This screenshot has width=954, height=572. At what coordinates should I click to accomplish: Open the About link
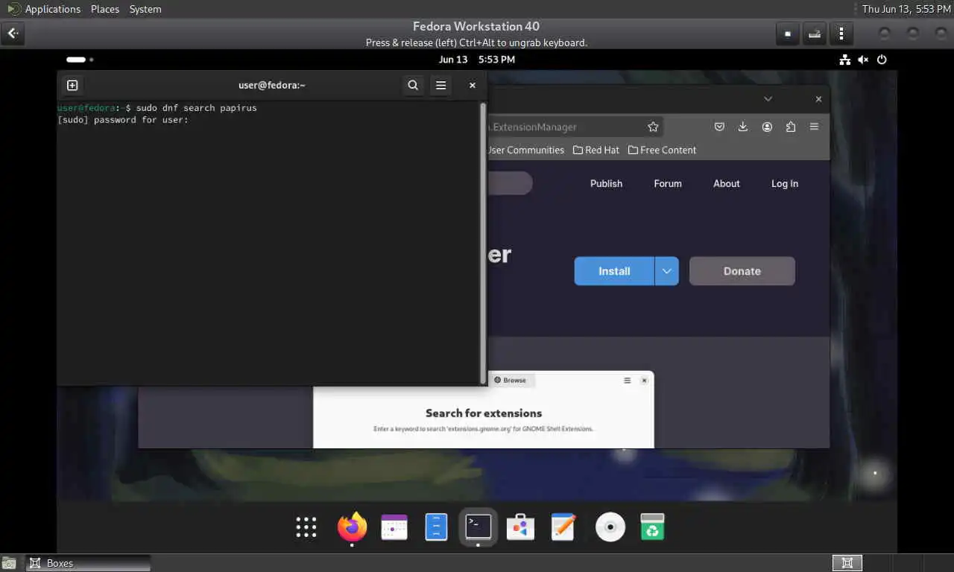727,184
